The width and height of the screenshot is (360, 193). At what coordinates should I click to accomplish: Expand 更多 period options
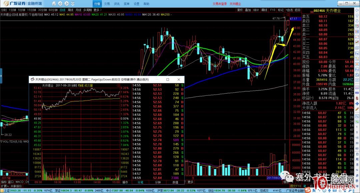[97, 10]
